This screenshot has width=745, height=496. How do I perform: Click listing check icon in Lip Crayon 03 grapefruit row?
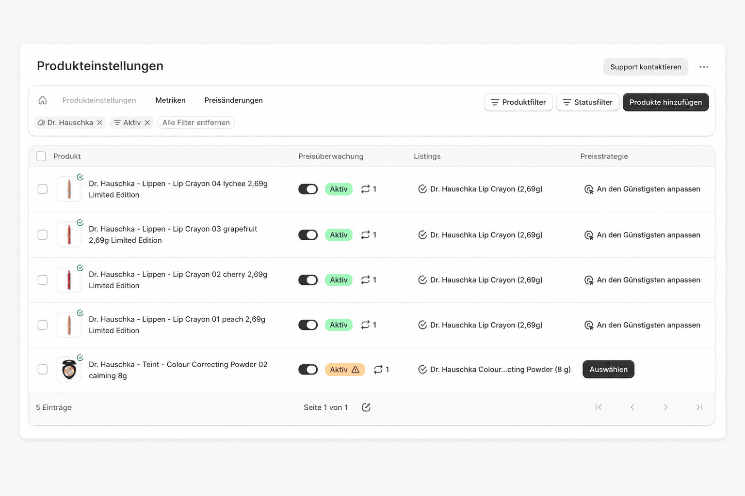(x=422, y=235)
